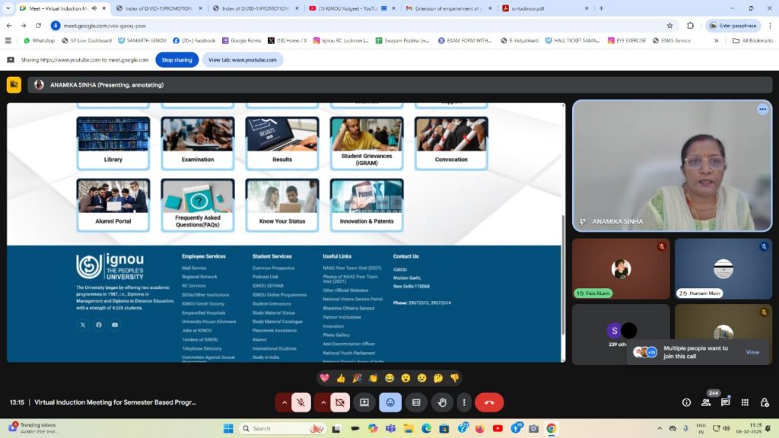This screenshot has width=779, height=438.
Task: Click the present screen icon
Action: 364,402
